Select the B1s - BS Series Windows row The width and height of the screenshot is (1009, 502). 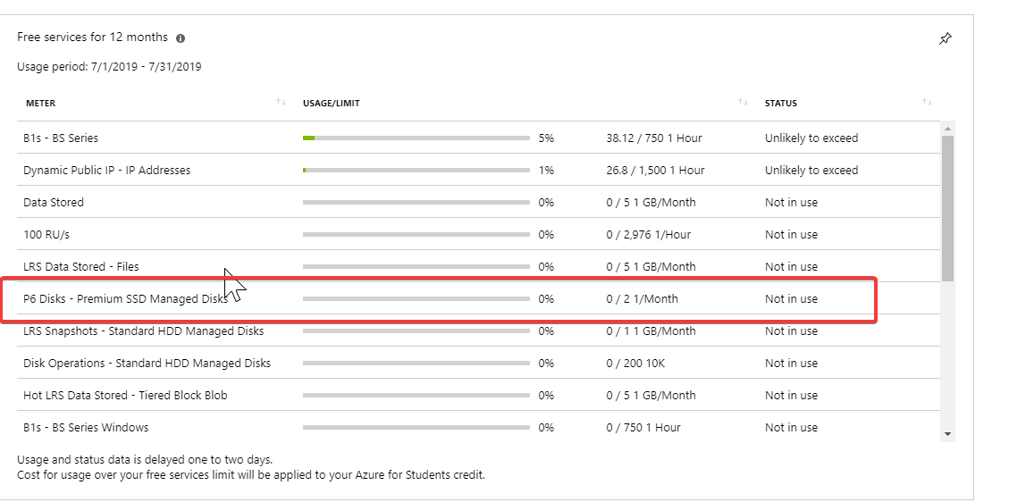(x=86, y=428)
